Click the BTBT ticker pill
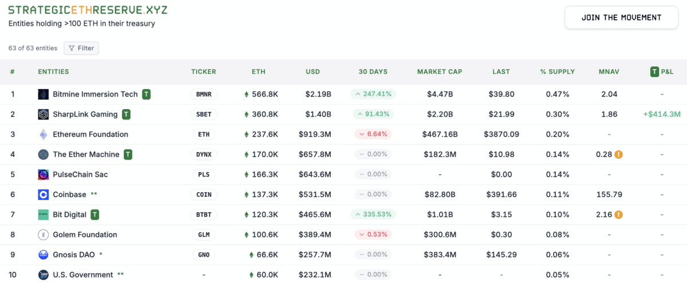This screenshot has width=687, height=283. (204, 214)
